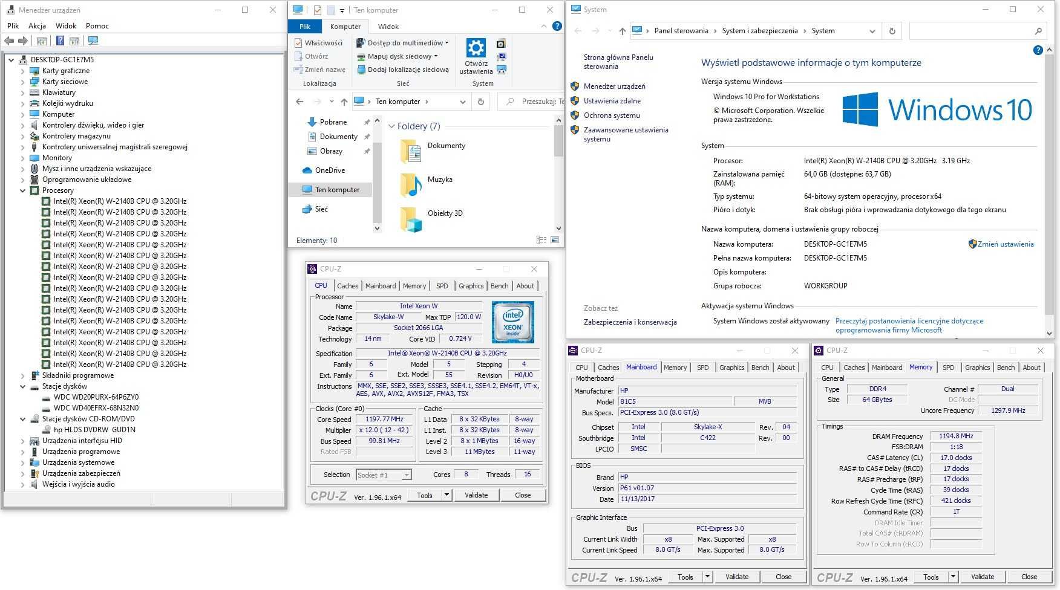Click the manage computer icon in ribbon System group
This screenshot has width=1060, height=590.
pos(501,70)
